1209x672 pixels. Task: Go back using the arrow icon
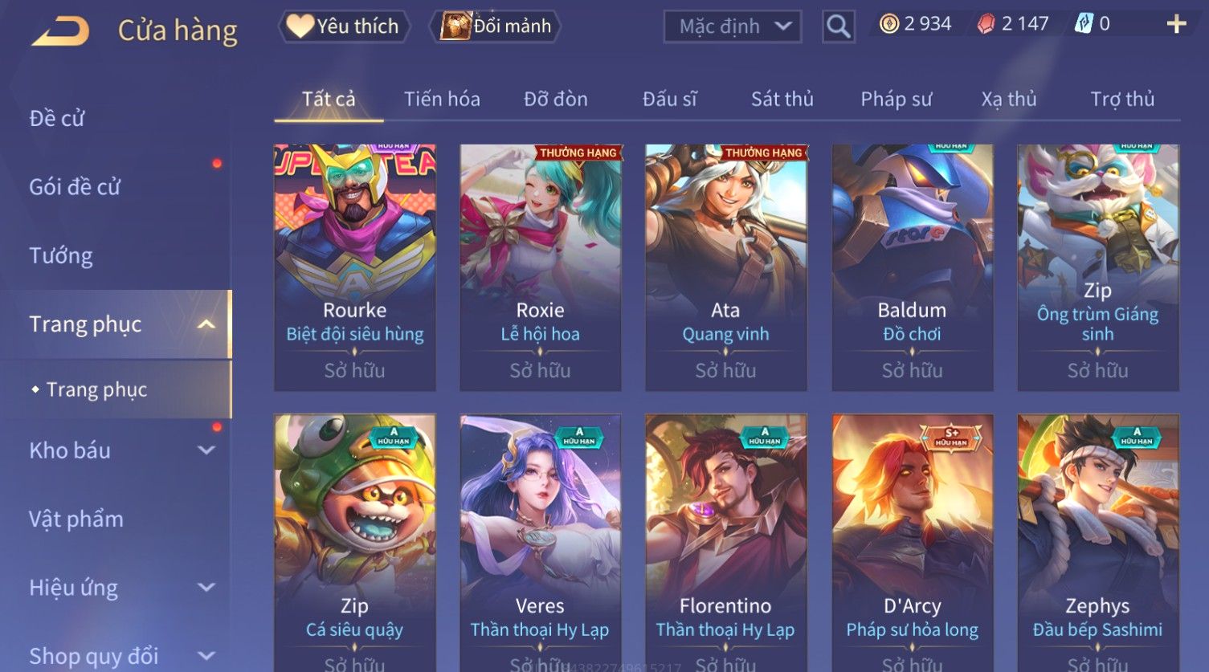click(x=60, y=32)
